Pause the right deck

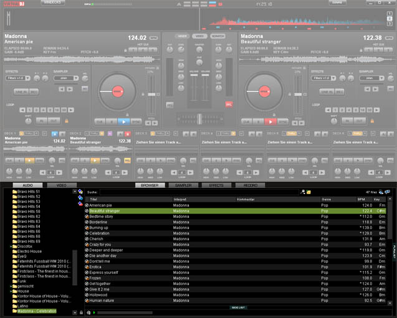(259, 122)
